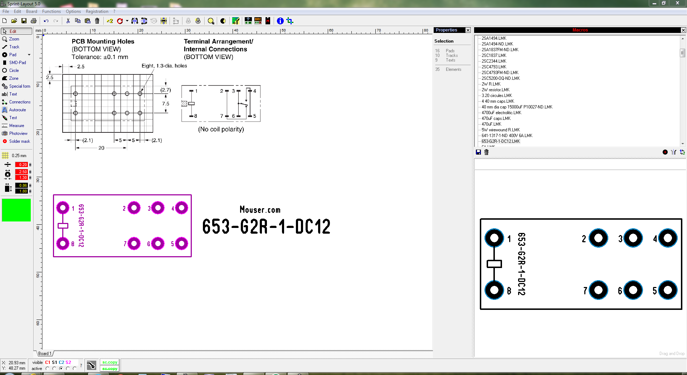The height and width of the screenshot is (375, 687).
Task: Toggle the transparent view icon
Action: pyautogui.click(x=223, y=21)
